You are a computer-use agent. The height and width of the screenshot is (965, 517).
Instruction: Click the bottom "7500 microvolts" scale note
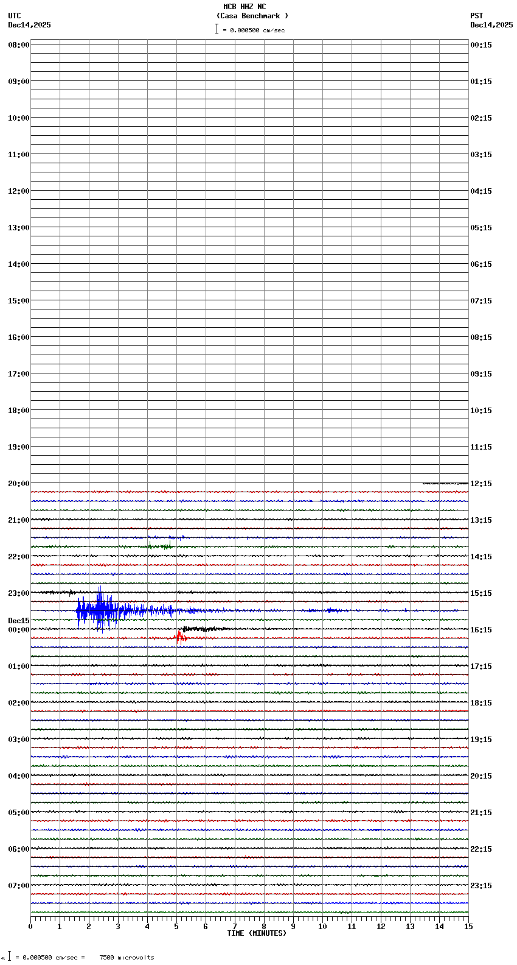[x=127, y=958]
